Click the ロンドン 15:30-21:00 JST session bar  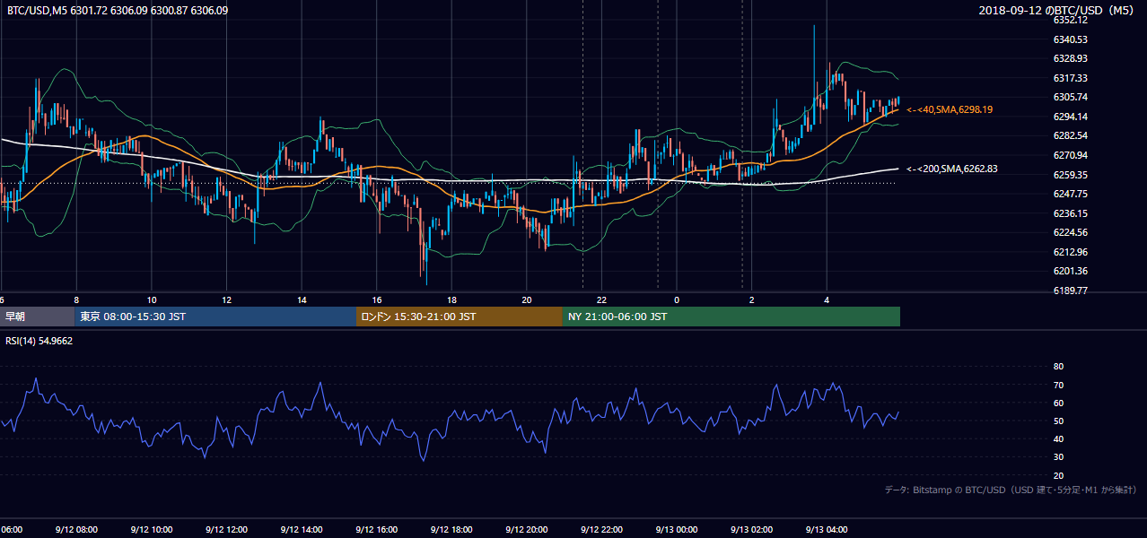tap(460, 317)
